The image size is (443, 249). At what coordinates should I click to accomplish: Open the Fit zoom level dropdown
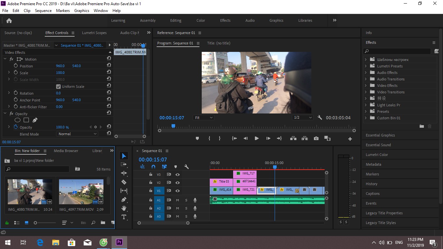click(203, 118)
